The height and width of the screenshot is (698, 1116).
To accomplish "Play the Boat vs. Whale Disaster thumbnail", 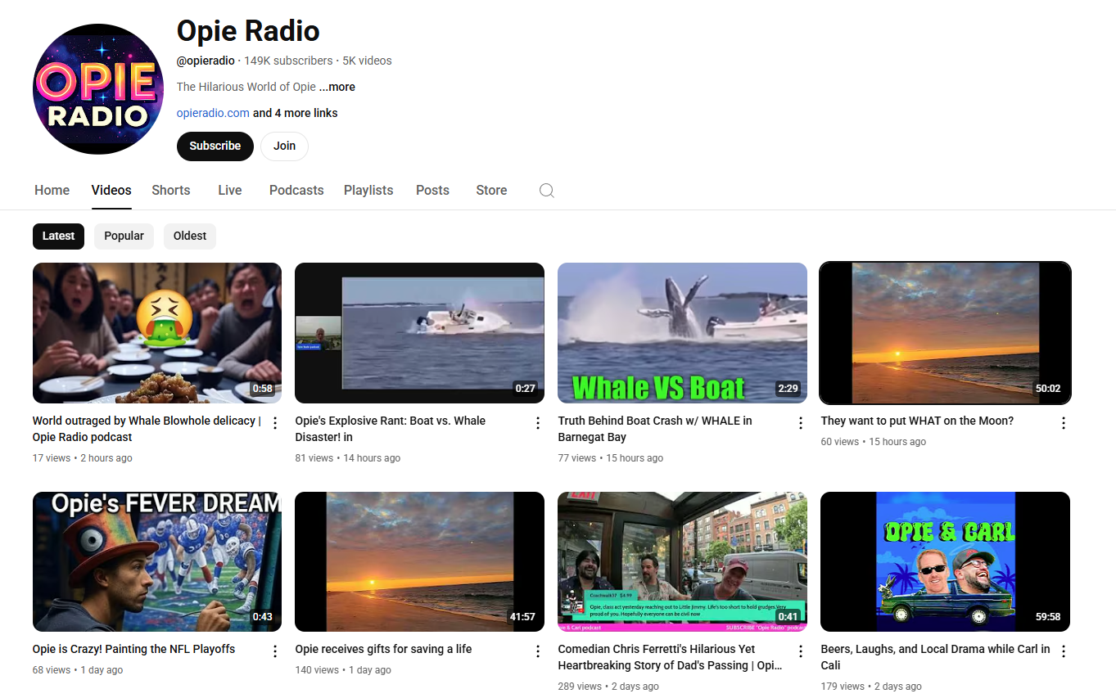I will tap(419, 333).
